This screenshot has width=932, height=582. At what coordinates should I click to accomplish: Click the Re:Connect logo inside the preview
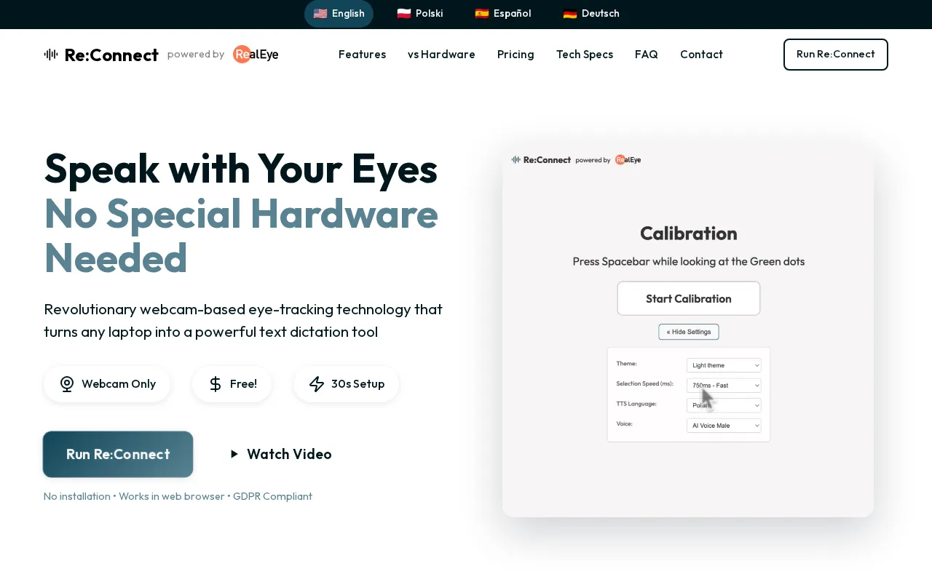click(541, 160)
